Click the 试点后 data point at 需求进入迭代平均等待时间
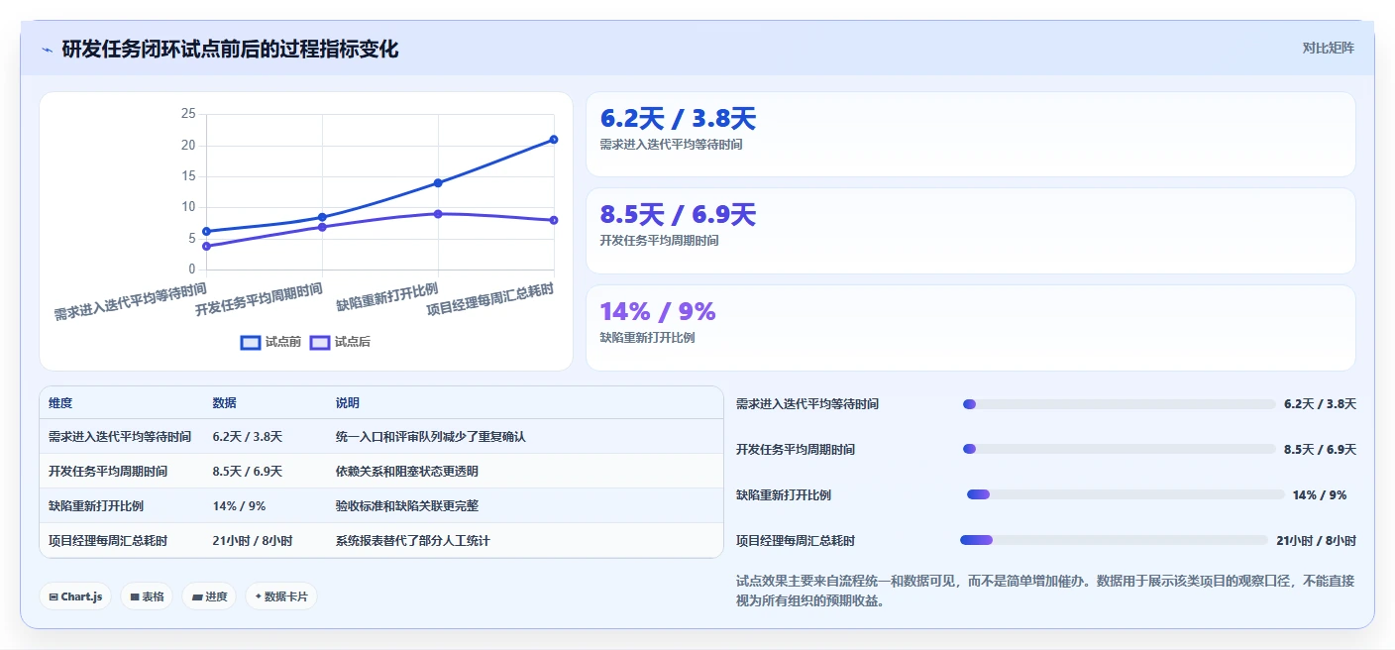This screenshot has height=650, width=1395. tap(206, 246)
